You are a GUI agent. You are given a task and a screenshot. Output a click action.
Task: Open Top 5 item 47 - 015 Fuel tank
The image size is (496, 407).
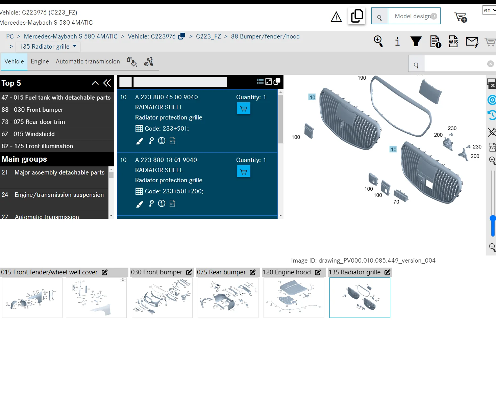[57, 98]
